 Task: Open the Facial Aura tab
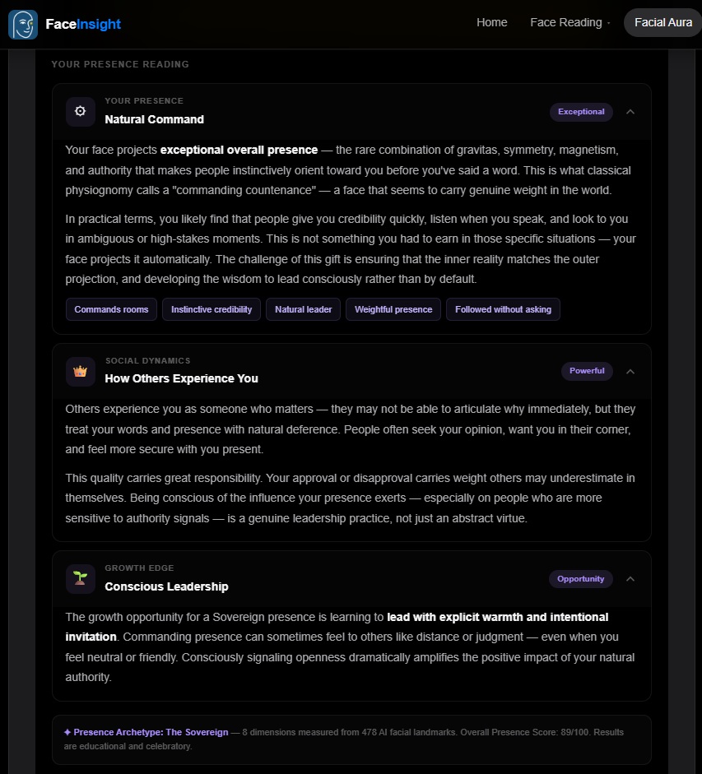[x=663, y=23]
